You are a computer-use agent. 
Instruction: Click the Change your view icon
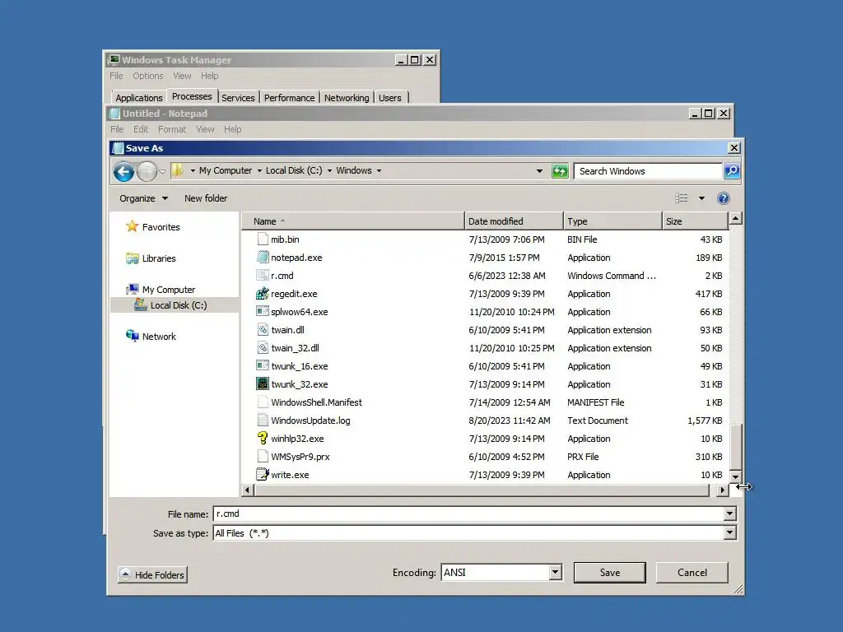tap(681, 198)
